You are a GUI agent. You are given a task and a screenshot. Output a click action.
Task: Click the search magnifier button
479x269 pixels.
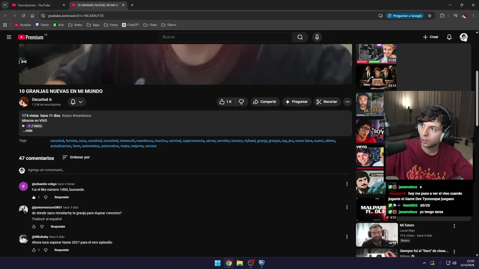tap(300, 37)
